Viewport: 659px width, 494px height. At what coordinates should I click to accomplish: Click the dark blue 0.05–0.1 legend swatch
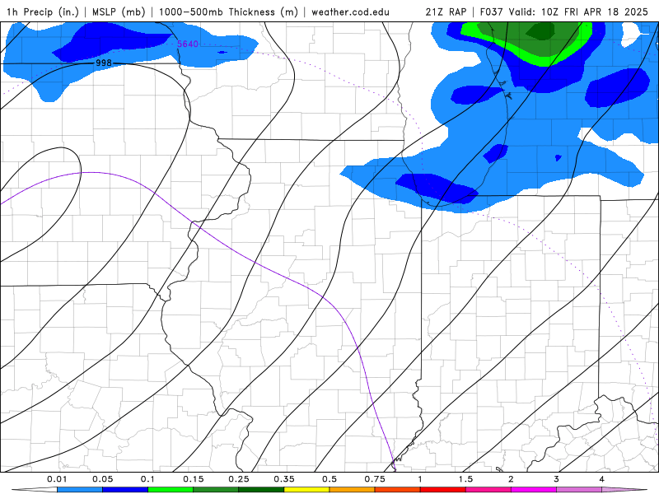[x=125, y=490]
